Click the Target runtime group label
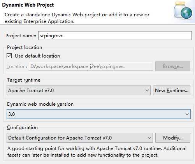The image size is (195, 164). coord(24,80)
